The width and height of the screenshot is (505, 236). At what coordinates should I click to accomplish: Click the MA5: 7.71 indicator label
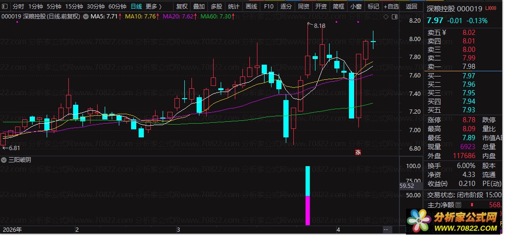104,17
